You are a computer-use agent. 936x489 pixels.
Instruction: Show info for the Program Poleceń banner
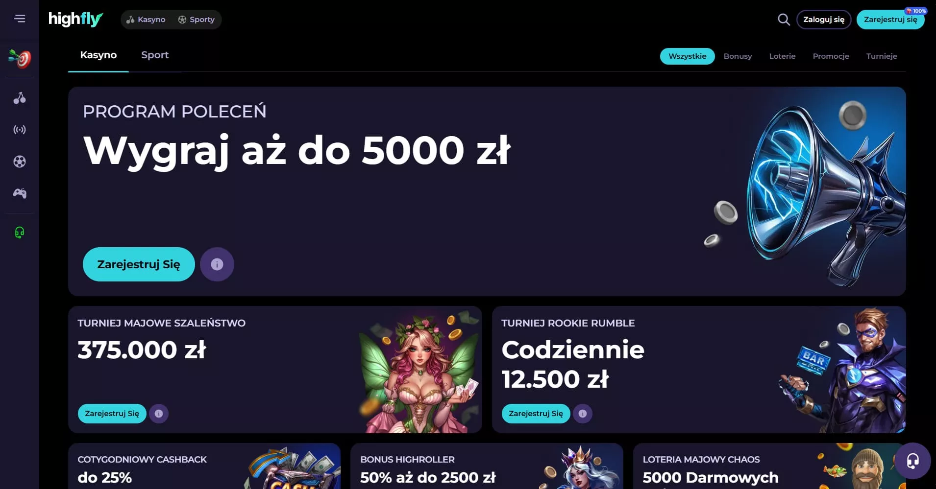tap(217, 264)
